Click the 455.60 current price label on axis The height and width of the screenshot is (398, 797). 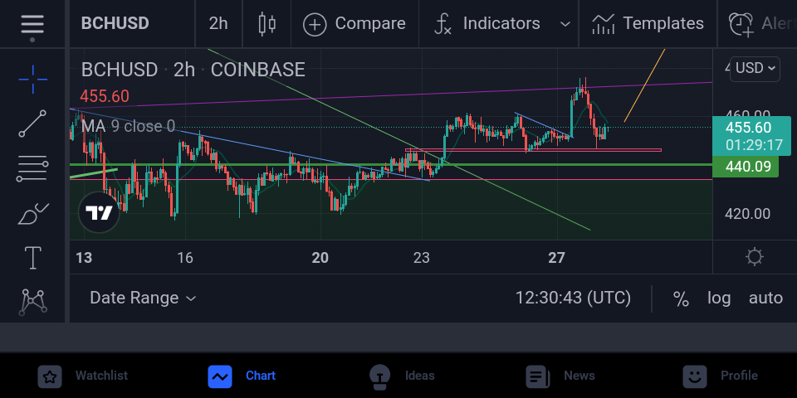751,136
